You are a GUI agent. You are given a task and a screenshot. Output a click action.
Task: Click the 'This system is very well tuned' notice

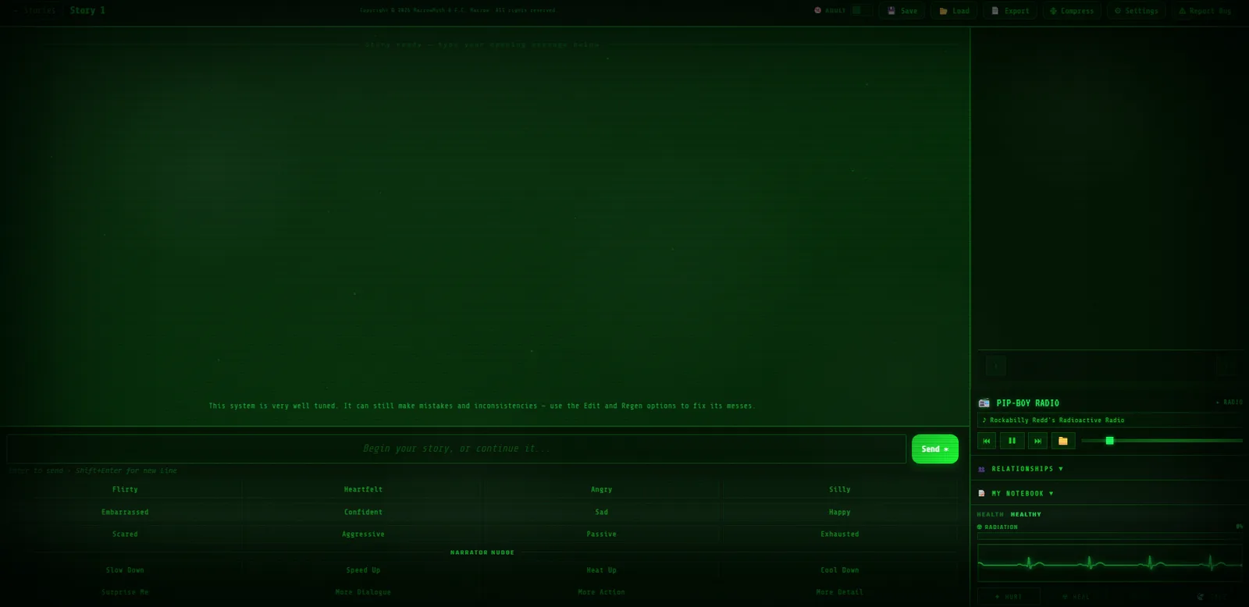tap(481, 406)
